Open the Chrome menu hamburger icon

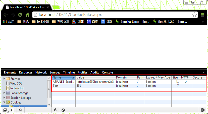[x=202, y=15]
